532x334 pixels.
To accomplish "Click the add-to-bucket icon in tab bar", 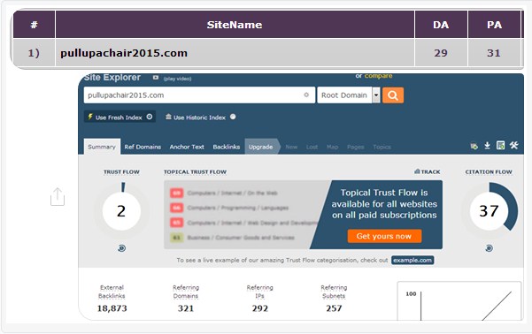I will pyautogui.click(x=474, y=147).
